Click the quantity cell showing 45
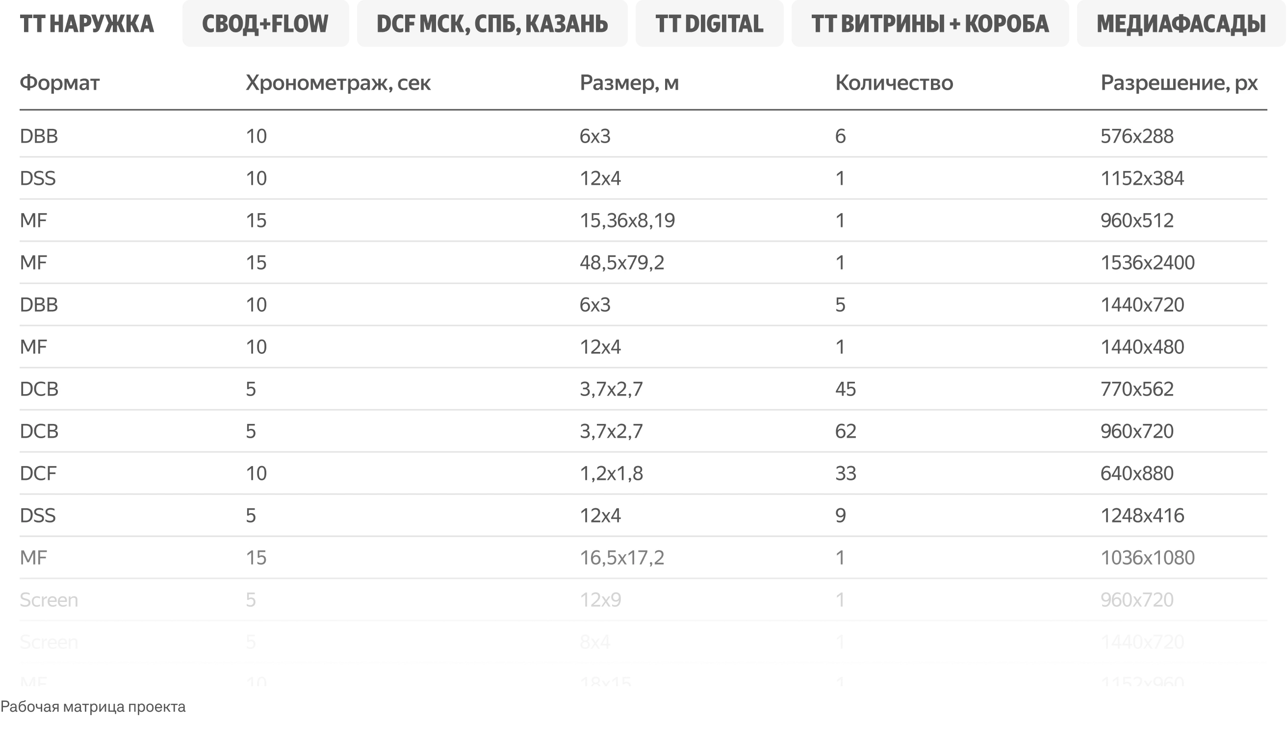This screenshot has height=747, width=1287. point(845,389)
